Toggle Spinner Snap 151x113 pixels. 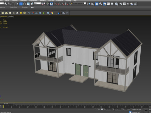pyautogui.click(x=66, y=4)
